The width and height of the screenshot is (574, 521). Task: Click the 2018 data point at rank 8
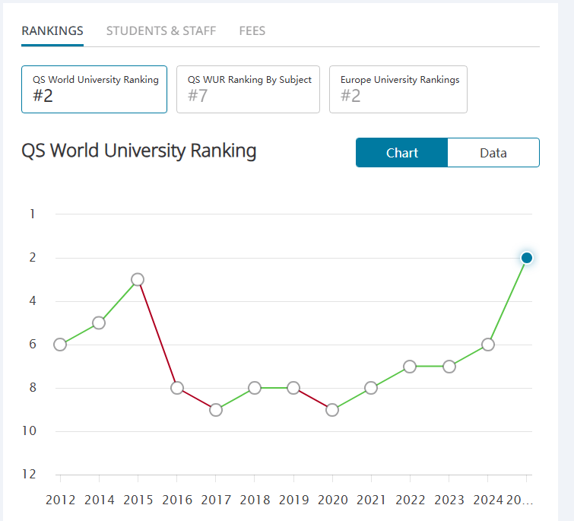click(x=255, y=388)
